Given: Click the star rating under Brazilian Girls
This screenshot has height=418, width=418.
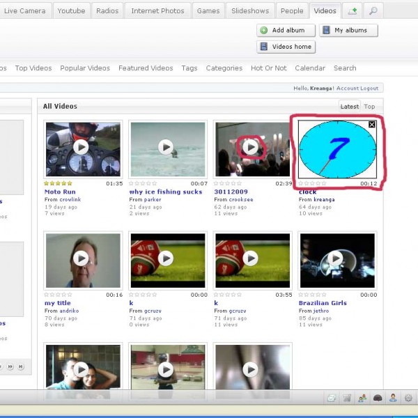Looking at the screenshot, I should pyautogui.click(x=312, y=295).
